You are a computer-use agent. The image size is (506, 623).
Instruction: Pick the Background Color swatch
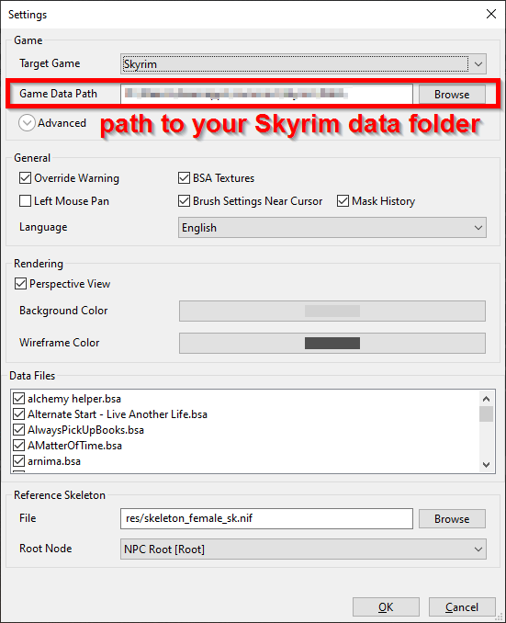(x=332, y=311)
